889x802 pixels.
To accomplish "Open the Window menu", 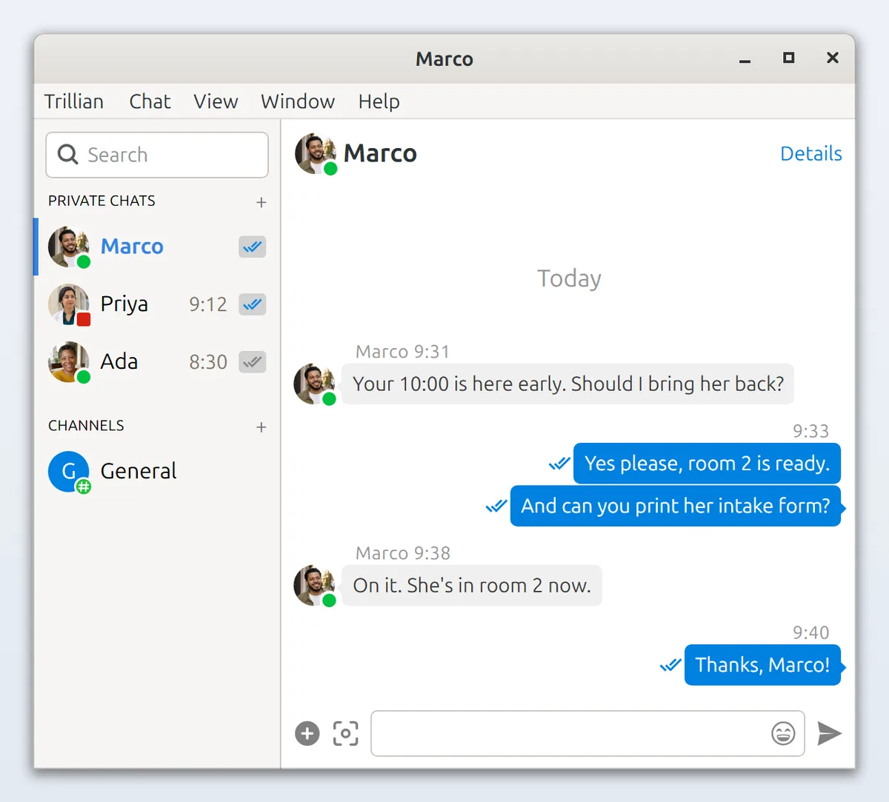I will tap(298, 101).
